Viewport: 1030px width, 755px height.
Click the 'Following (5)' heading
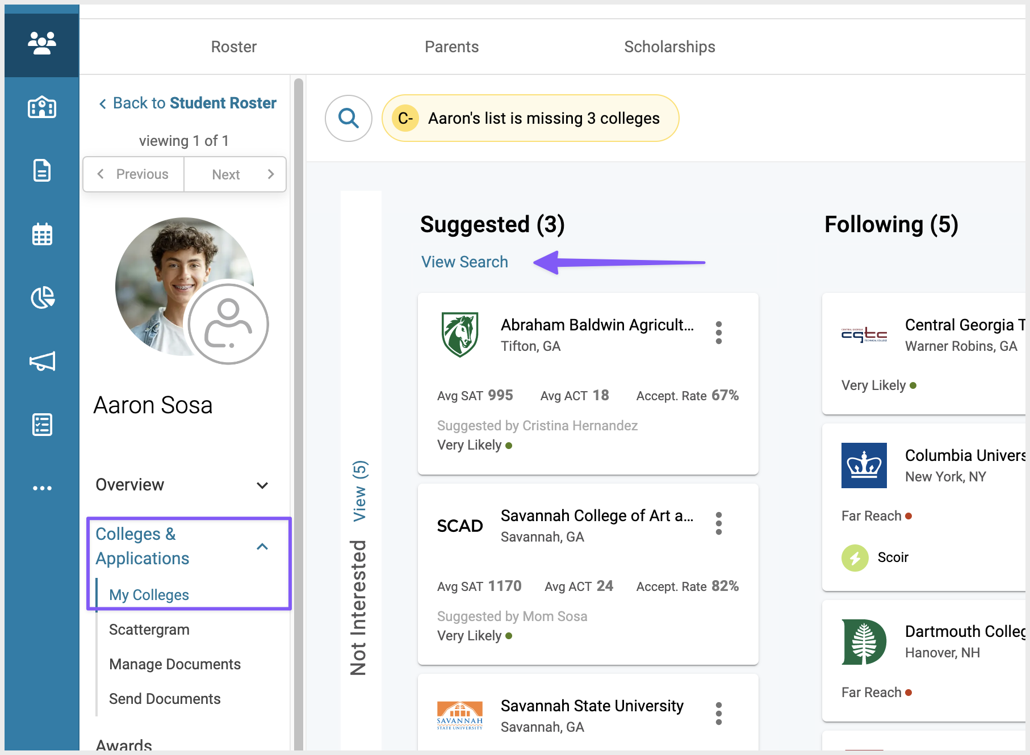[x=891, y=225]
